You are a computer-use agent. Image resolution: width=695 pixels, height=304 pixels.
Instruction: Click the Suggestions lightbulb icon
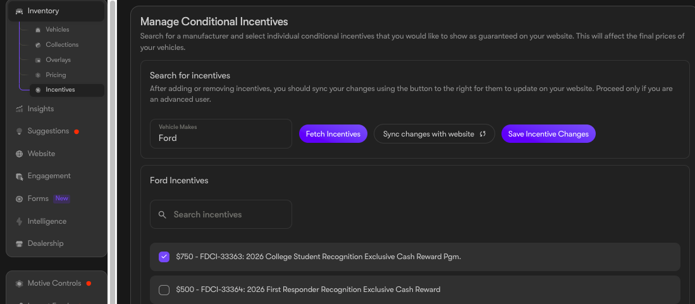[x=19, y=131]
